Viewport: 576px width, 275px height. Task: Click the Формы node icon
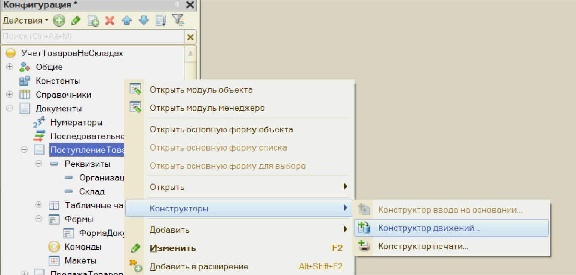54,219
